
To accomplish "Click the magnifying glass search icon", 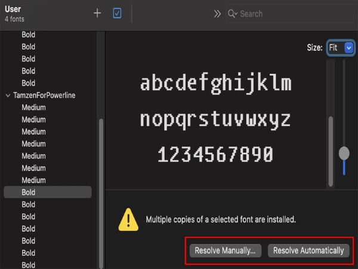I will click(232, 14).
